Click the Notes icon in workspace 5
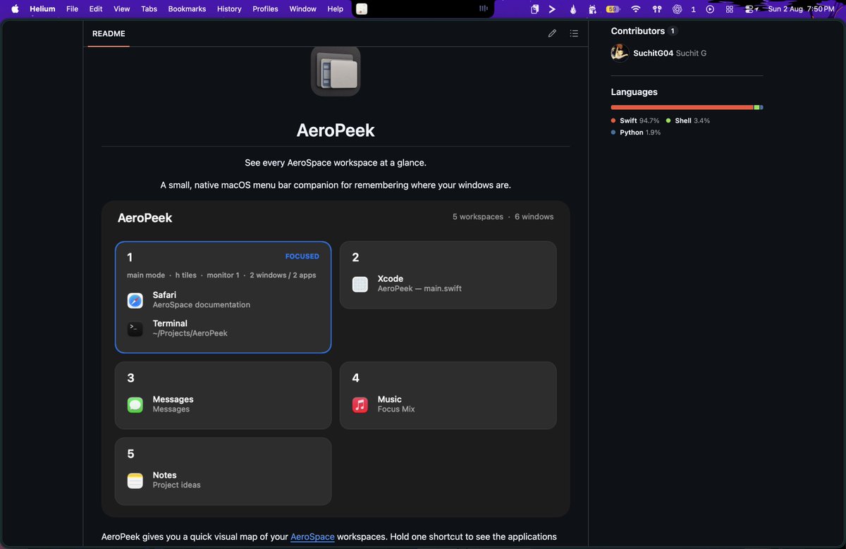 (x=135, y=481)
